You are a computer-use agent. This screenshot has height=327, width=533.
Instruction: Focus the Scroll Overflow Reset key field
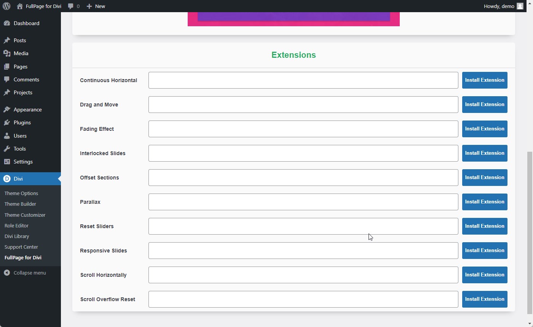tap(303, 299)
